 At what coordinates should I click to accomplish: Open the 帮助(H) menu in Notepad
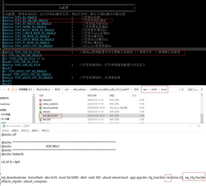46,131
